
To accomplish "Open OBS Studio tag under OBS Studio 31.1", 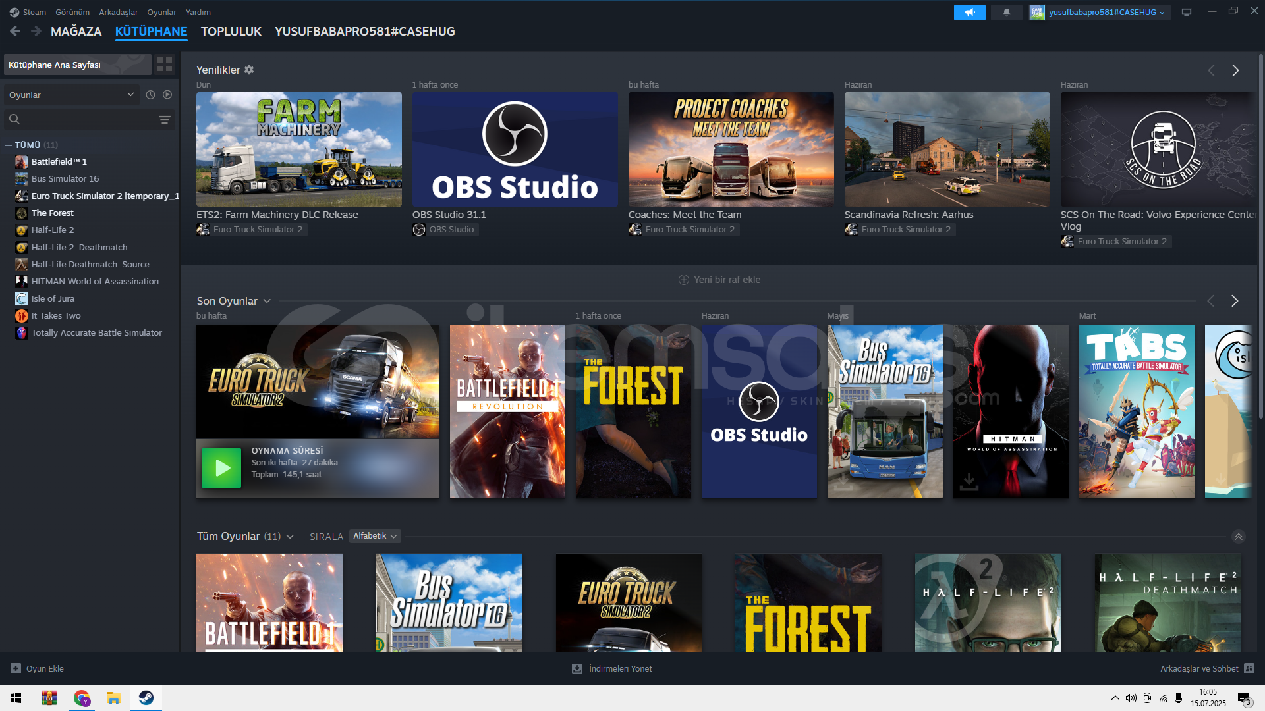I will click(x=445, y=229).
